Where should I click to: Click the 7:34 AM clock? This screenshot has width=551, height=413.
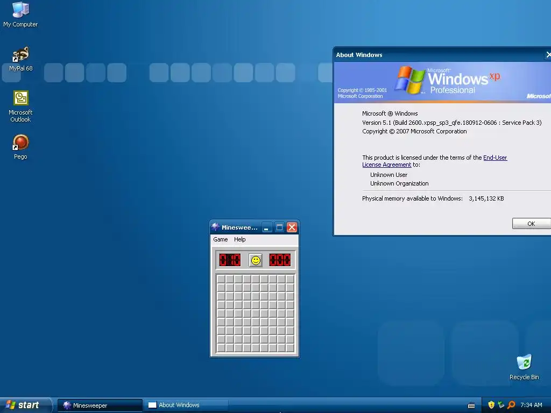point(531,405)
